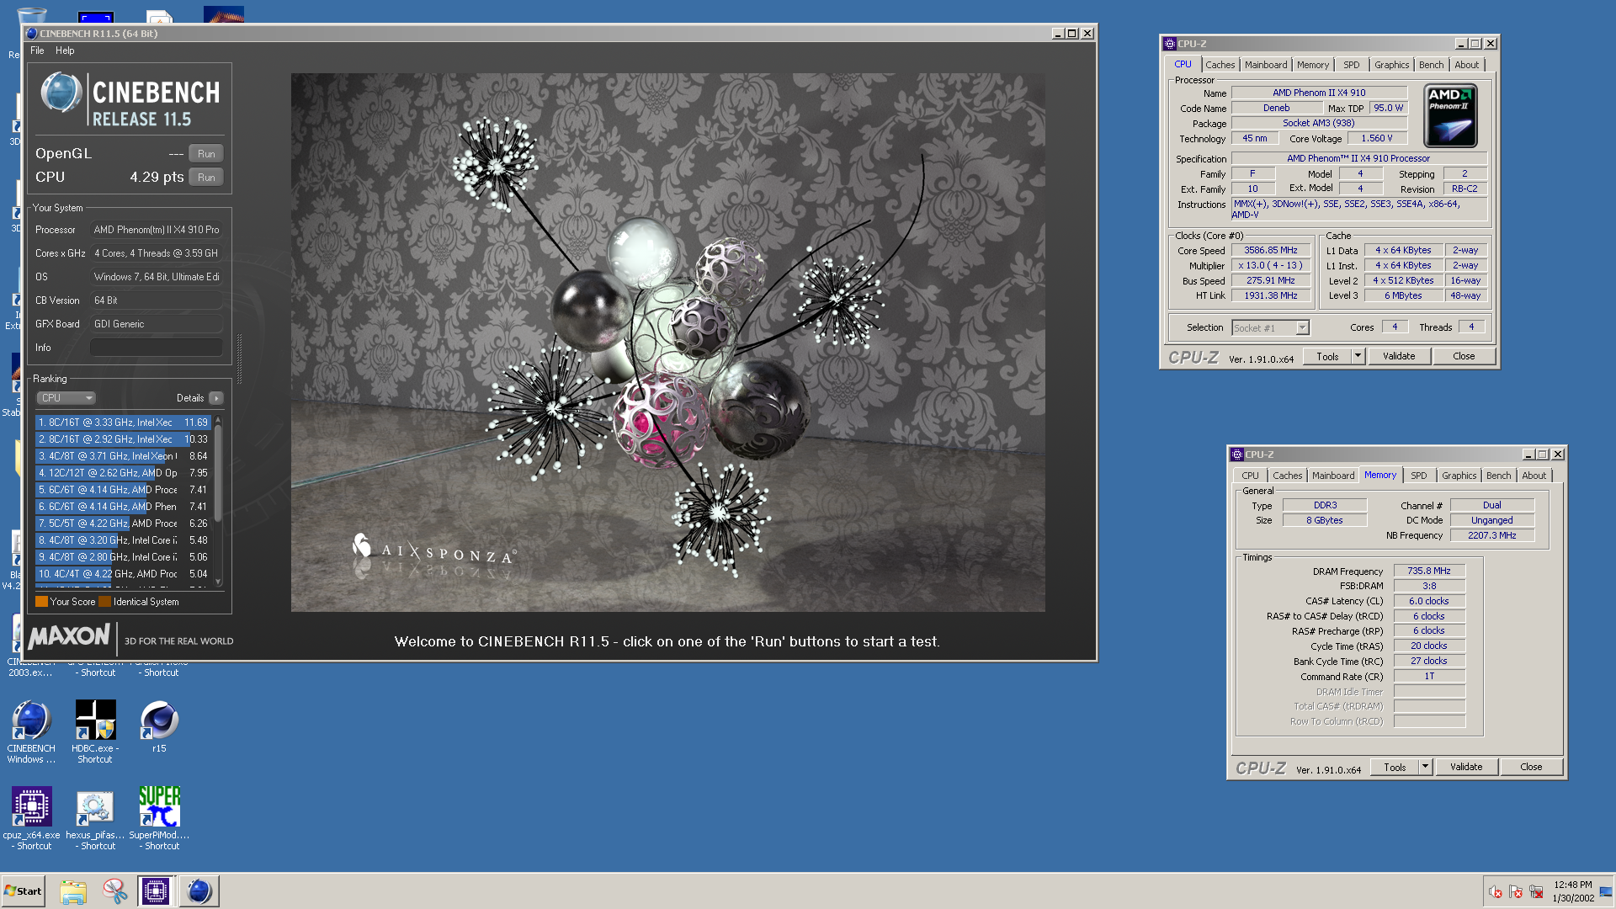Run the CPU benchmark test
This screenshot has width=1616, height=909.
pos(206,177)
